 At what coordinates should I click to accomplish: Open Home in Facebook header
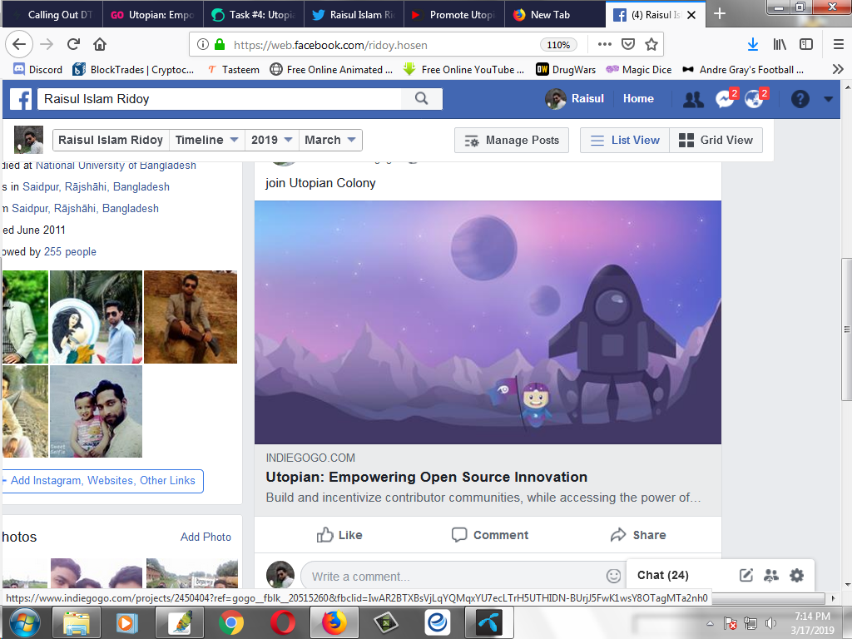coord(638,99)
